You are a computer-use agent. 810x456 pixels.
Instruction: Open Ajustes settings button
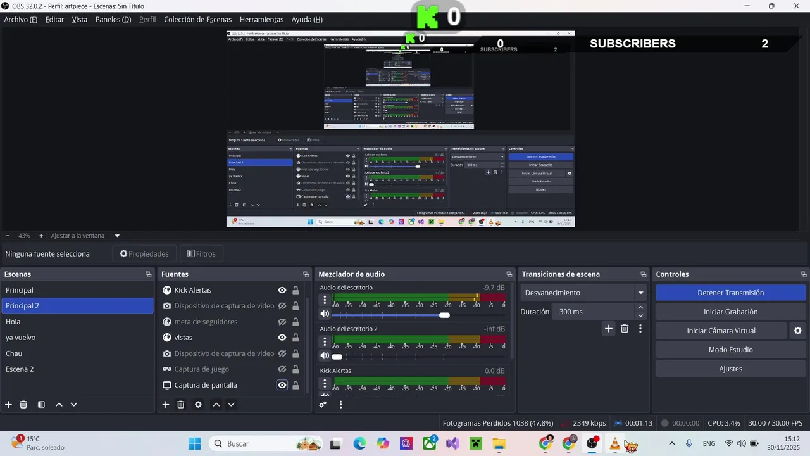point(730,369)
